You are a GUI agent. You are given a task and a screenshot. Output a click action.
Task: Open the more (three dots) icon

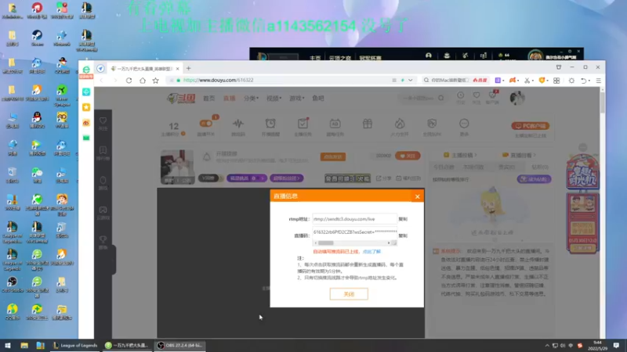click(x=464, y=124)
